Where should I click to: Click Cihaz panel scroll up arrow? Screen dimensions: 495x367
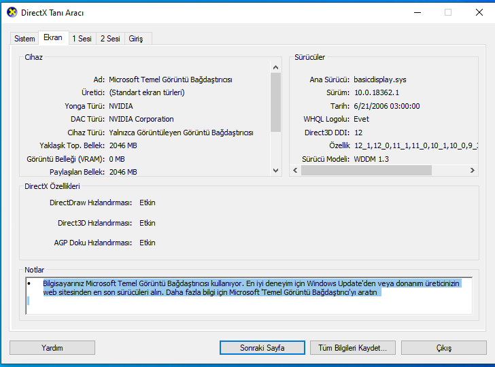point(275,67)
